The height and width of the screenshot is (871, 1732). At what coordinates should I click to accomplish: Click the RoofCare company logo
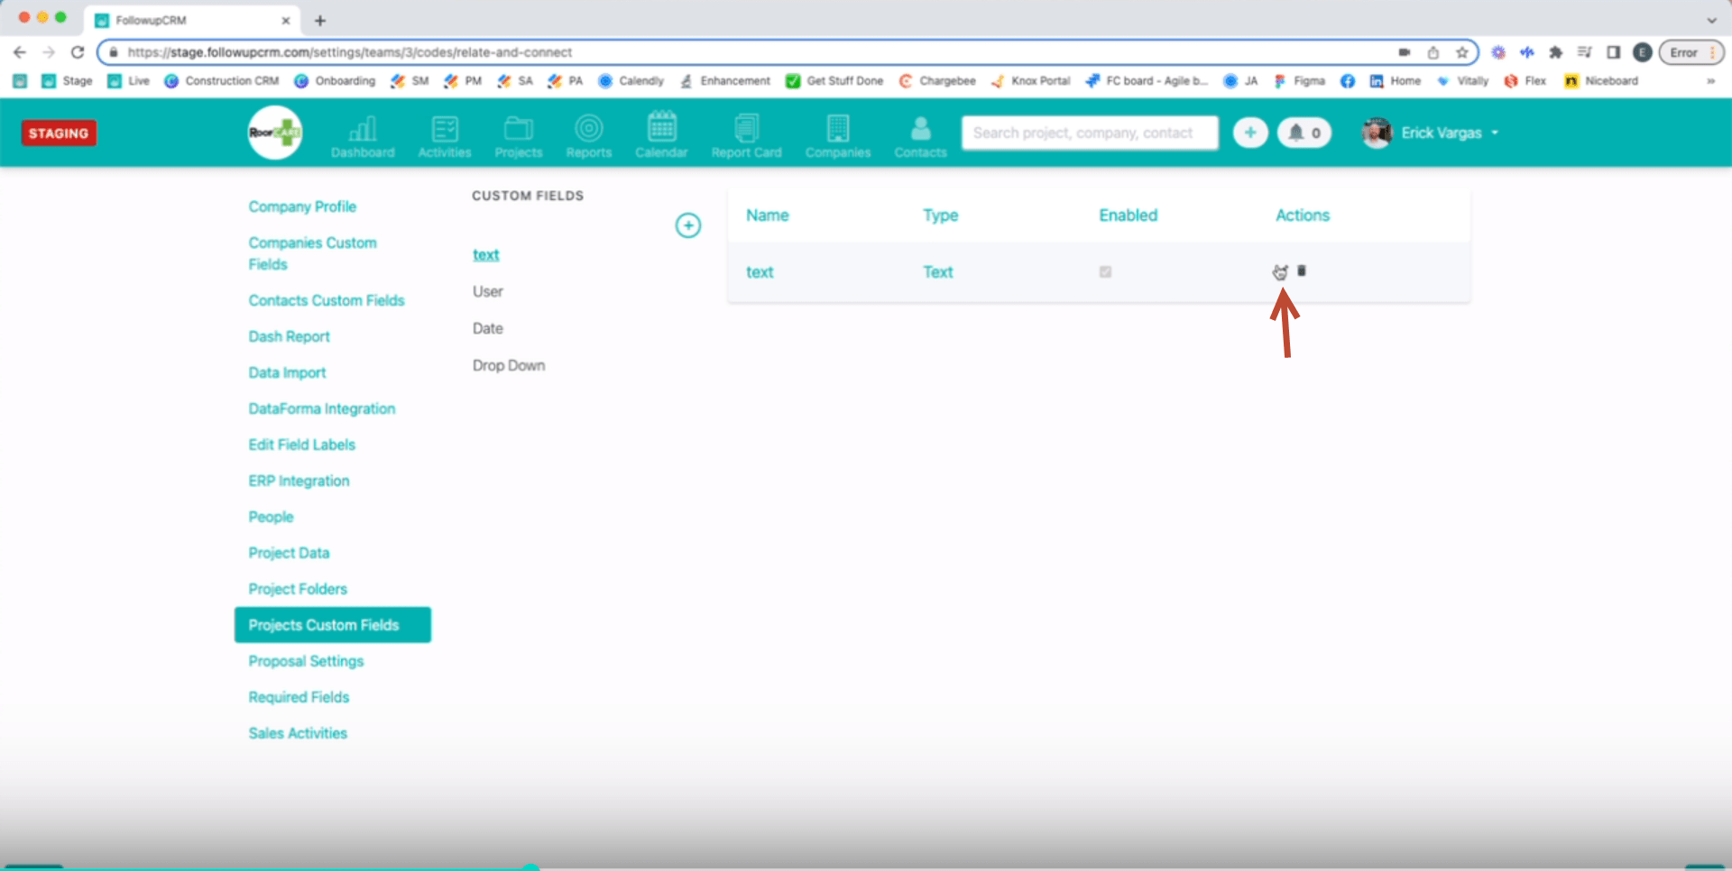(x=275, y=133)
